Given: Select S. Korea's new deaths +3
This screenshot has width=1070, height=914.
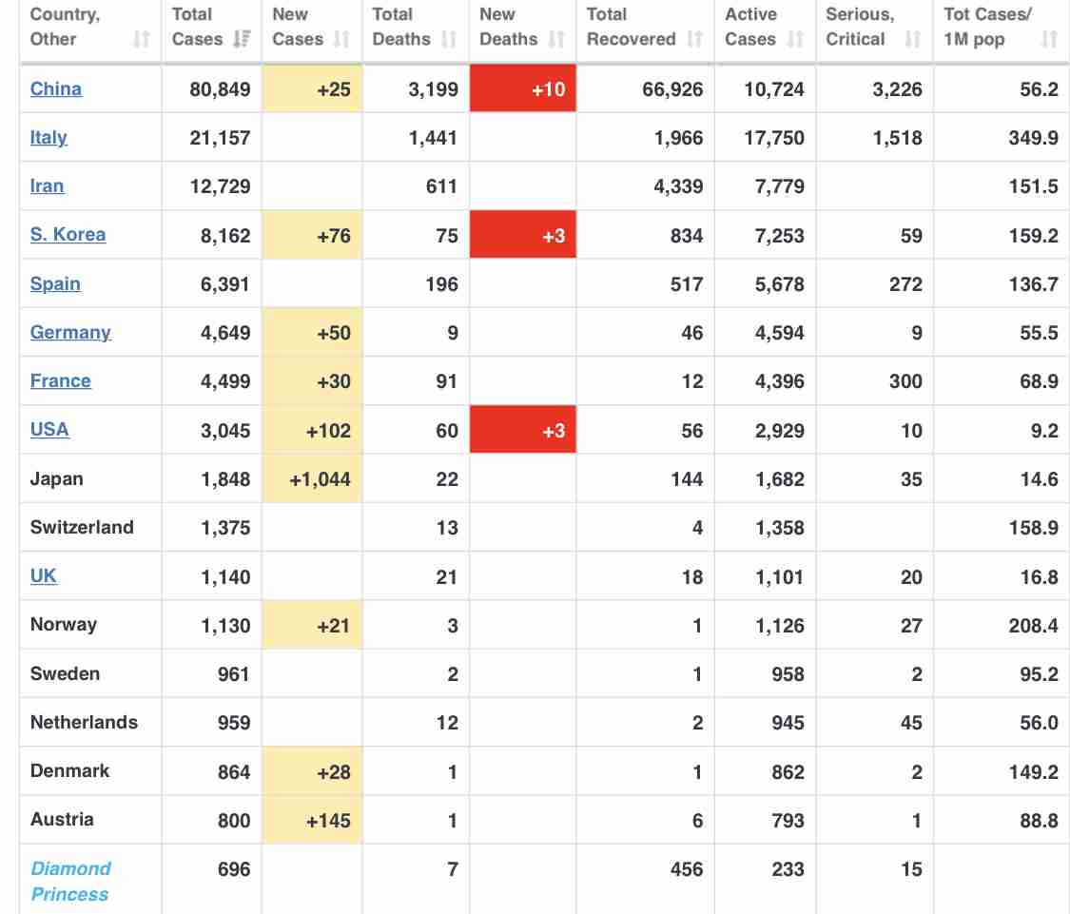Looking at the screenshot, I should tap(523, 235).
